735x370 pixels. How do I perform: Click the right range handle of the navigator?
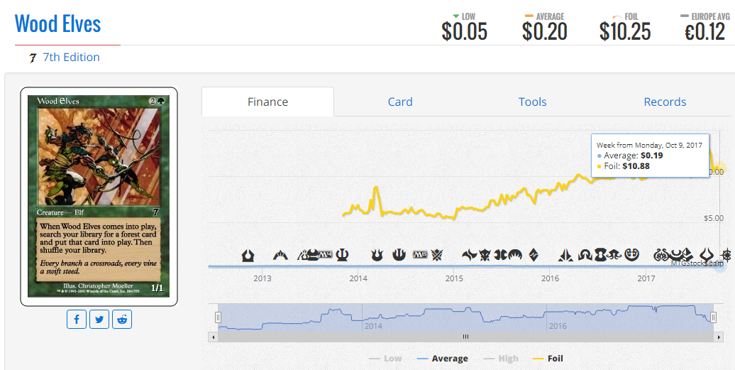pyautogui.click(x=713, y=317)
